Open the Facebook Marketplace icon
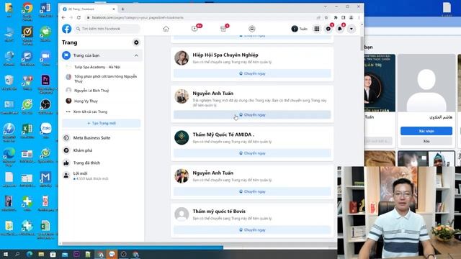The height and width of the screenshot is (259, 461). tap(223, 29)
